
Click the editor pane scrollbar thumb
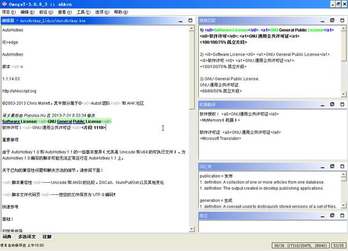192,70
